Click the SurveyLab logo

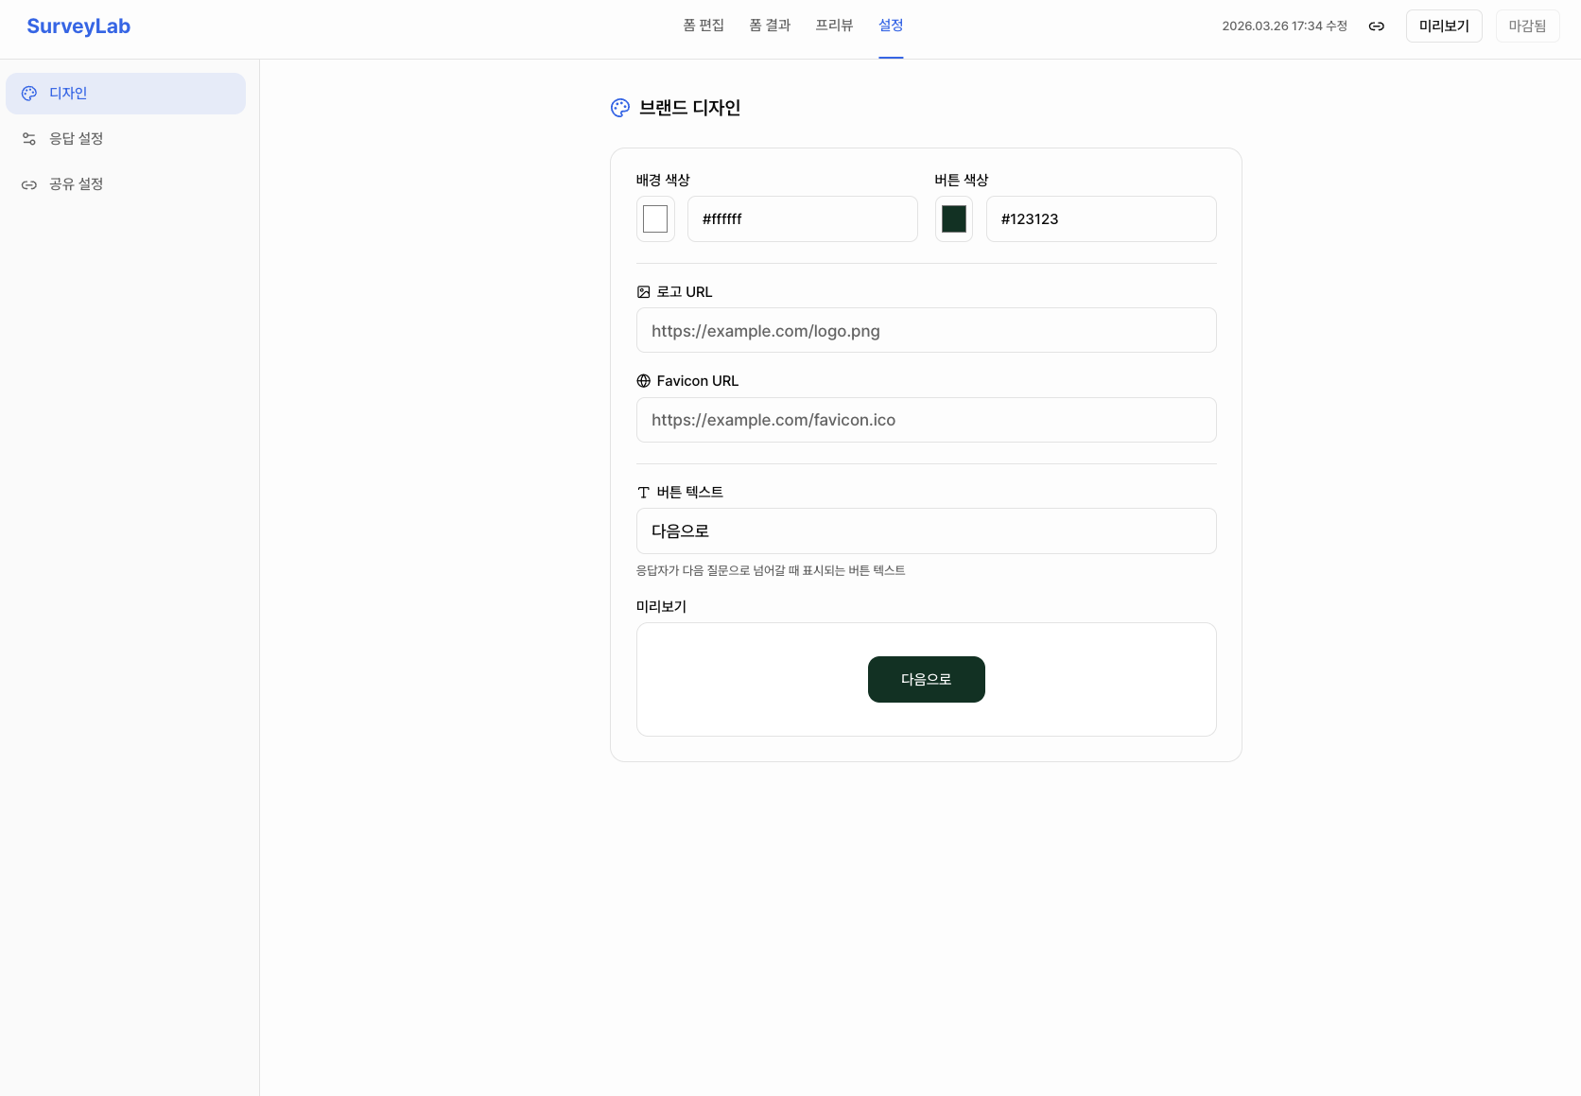coord(78,26)
